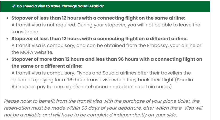
Task: Click the third bullet point marker
Action: (x=8, y=59)
